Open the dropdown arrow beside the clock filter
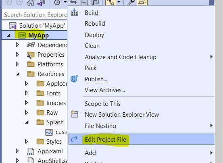The width and height of the screenshot is (223, 163). pos(65,2)
